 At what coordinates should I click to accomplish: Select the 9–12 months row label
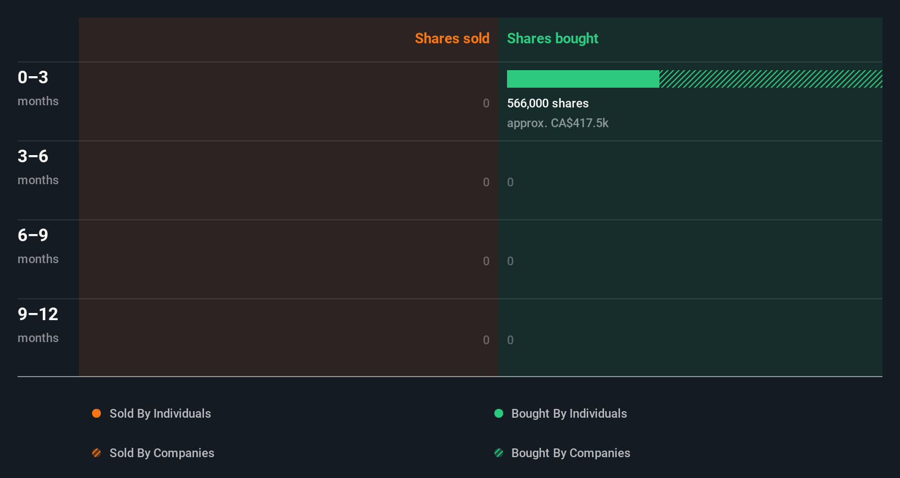click(x=38, y=325)
